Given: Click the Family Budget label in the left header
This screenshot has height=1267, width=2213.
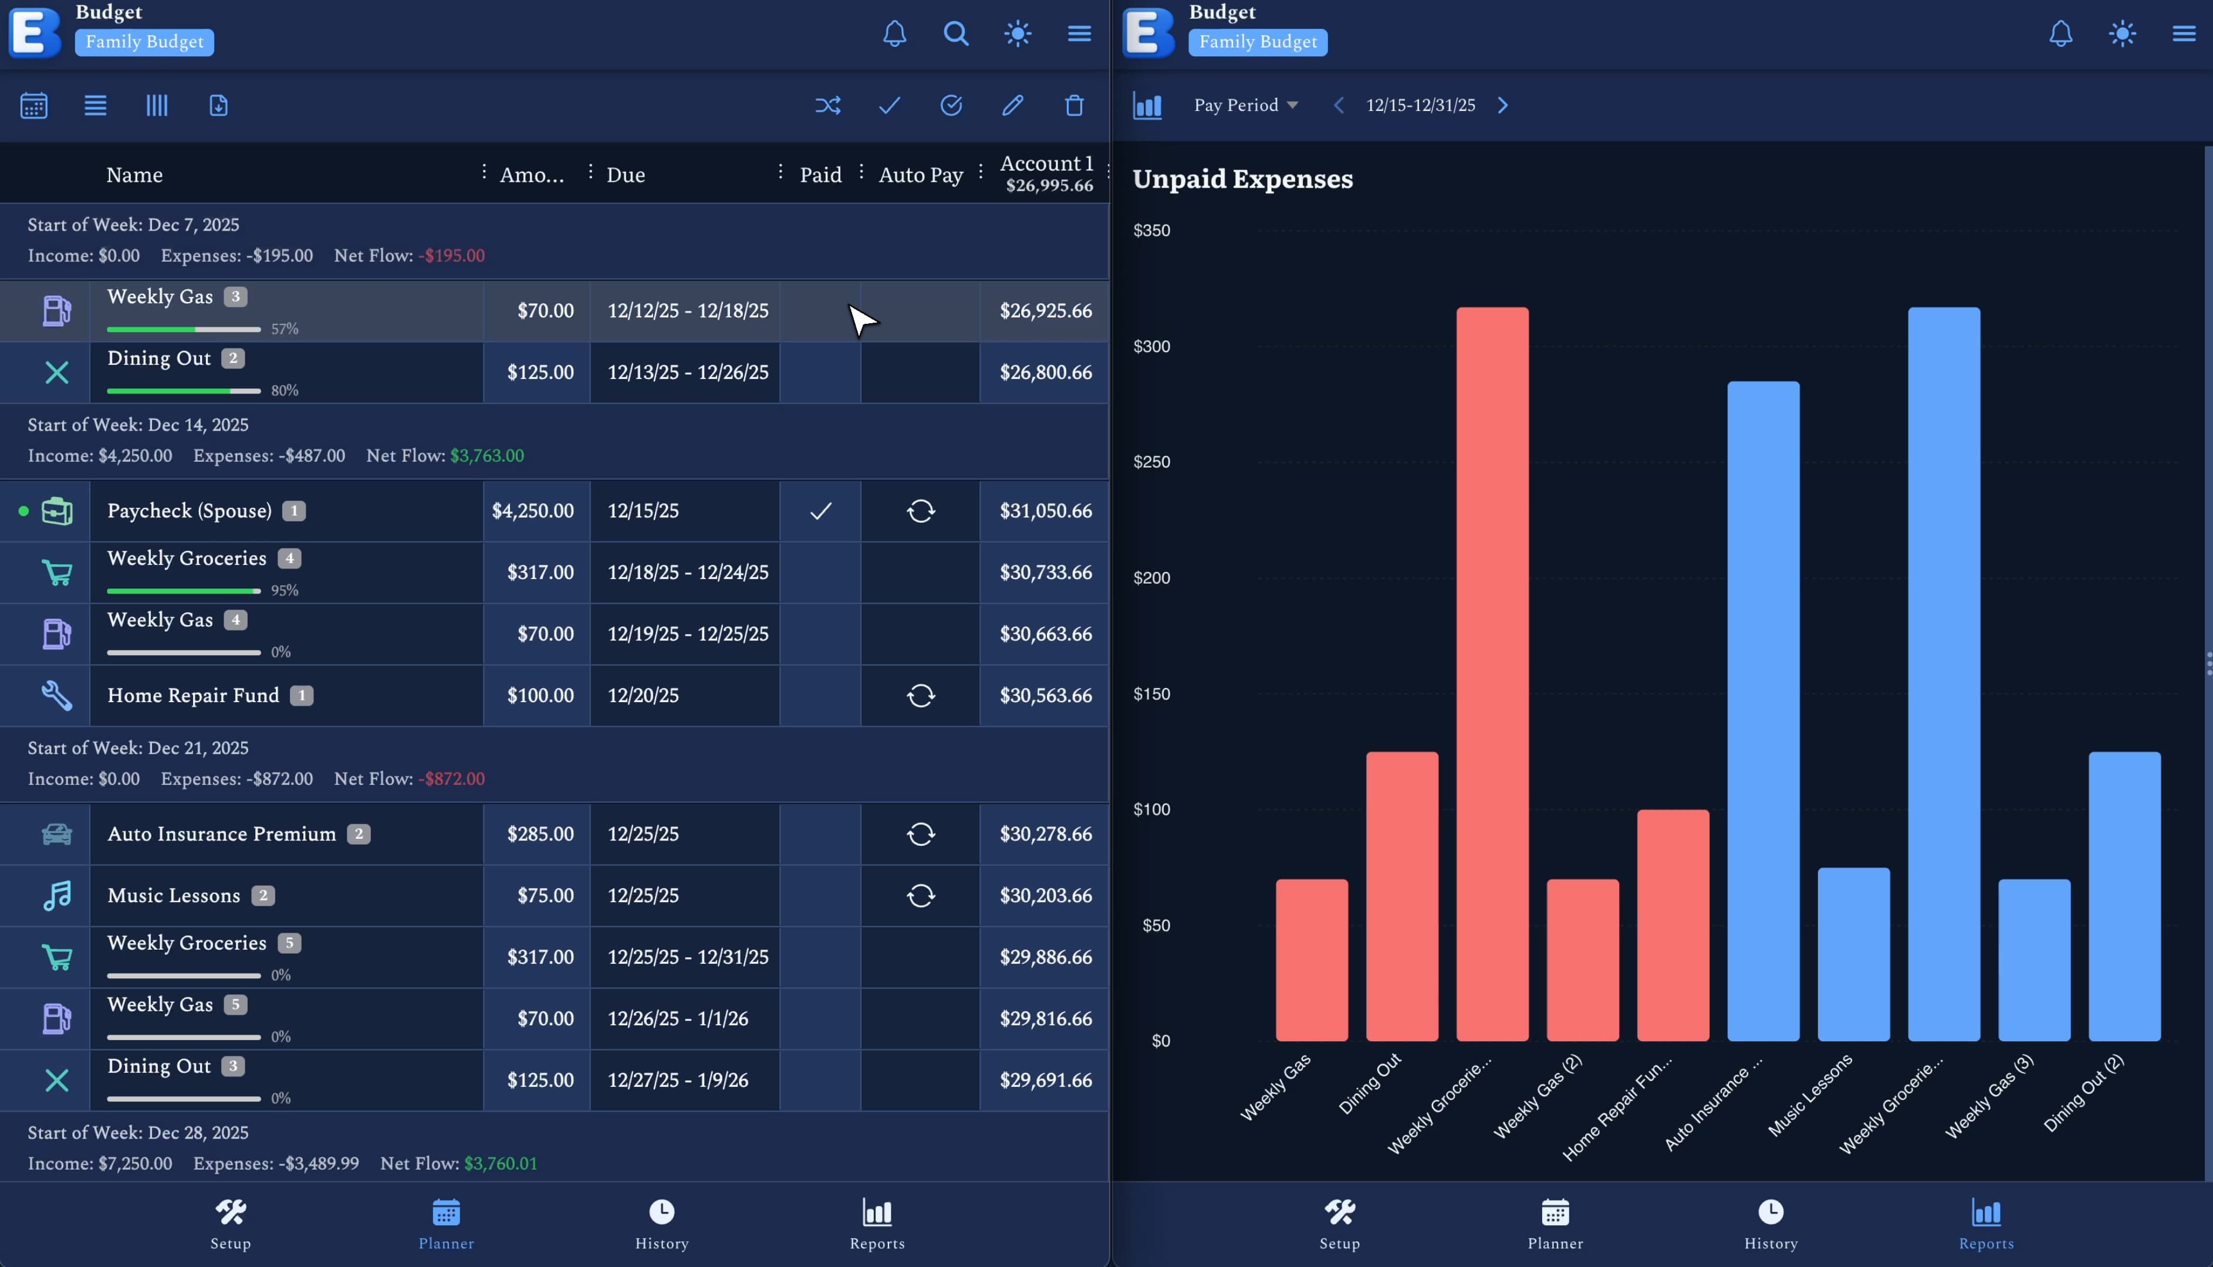Looking at the screenshot, I should point(144,42).
